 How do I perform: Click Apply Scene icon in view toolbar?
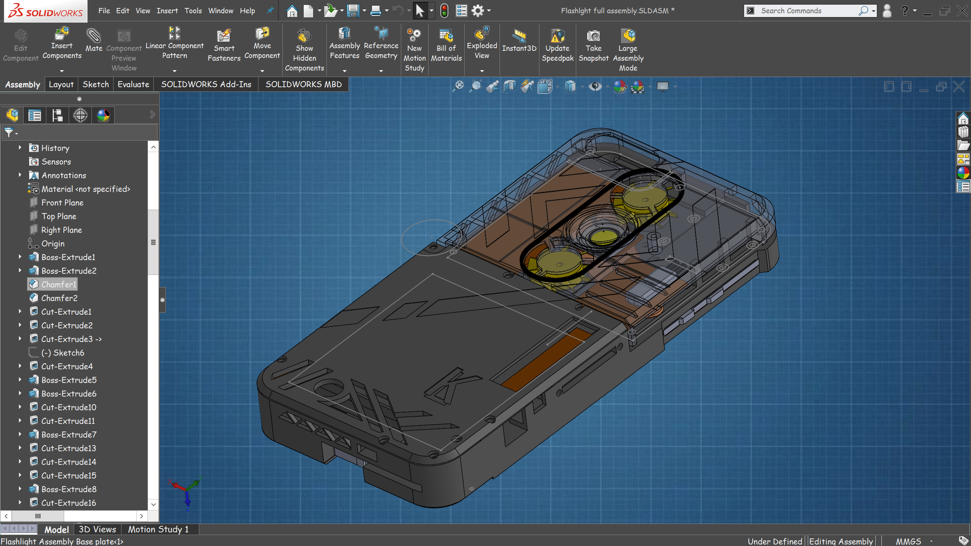pos(637,86)
